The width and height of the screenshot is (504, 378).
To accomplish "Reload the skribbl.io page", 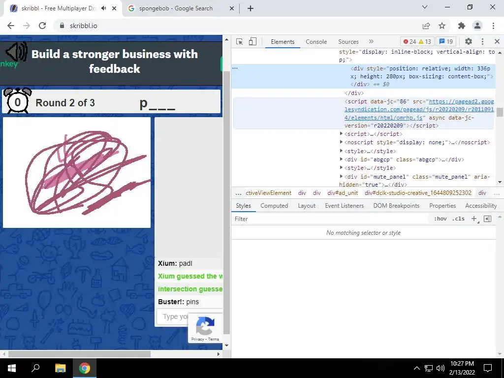I will click(x=42, y=26).
